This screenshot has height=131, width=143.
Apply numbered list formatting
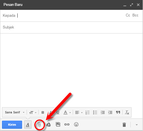pos(88,113)
